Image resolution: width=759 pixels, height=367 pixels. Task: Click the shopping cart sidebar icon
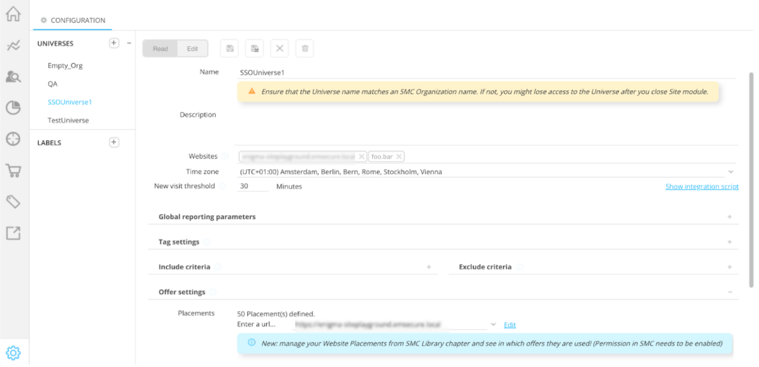[13, 171]
